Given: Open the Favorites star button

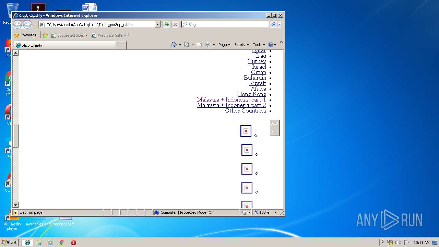Looking at the screenshot, I should click(x=25, y=35).
